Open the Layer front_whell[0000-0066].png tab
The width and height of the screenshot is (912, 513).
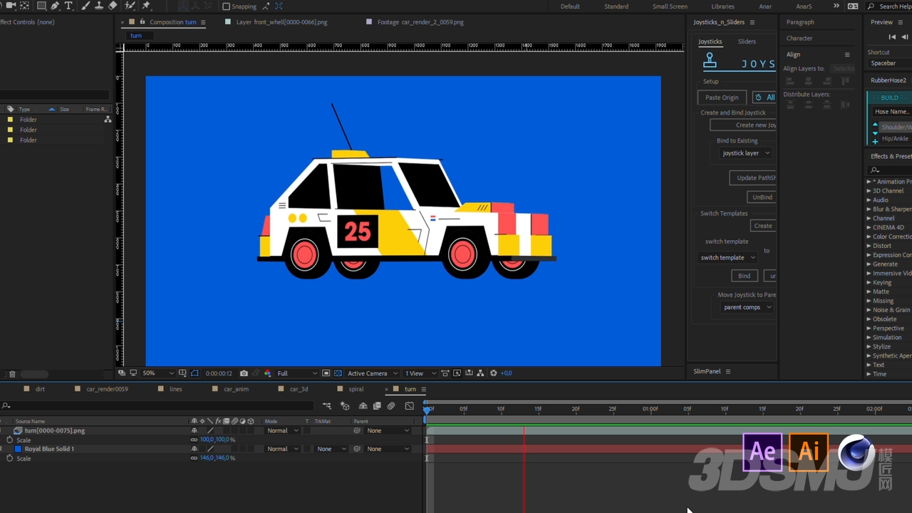pyautogui.click(x=281, y=22)
